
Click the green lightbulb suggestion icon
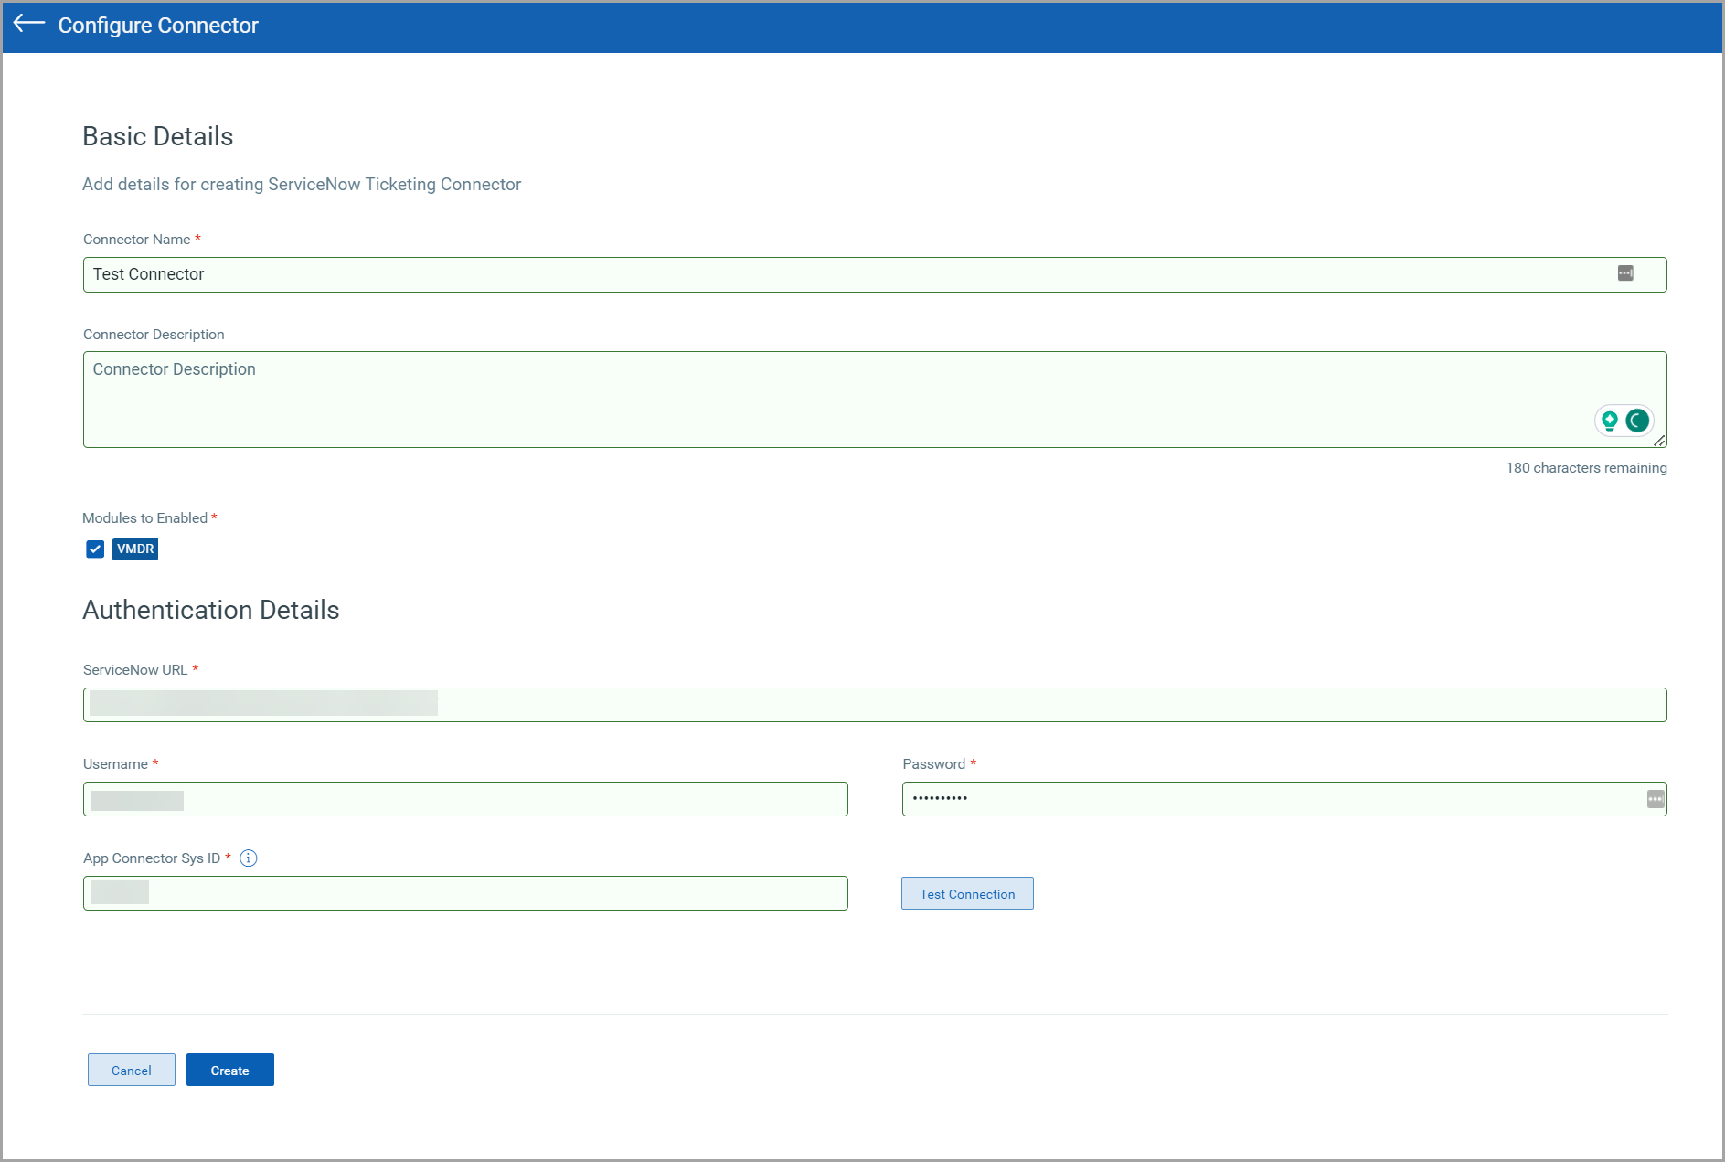point(1610,421)
